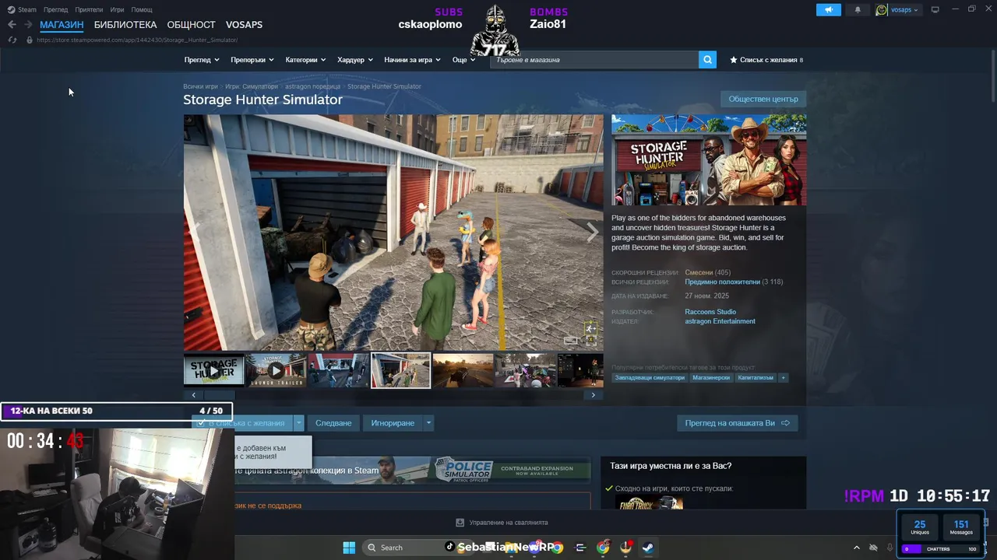The height and width of the screenshot is (560, 997).
Task: Open publisher astragon Entertainment link
Action: tap(720, 321)
